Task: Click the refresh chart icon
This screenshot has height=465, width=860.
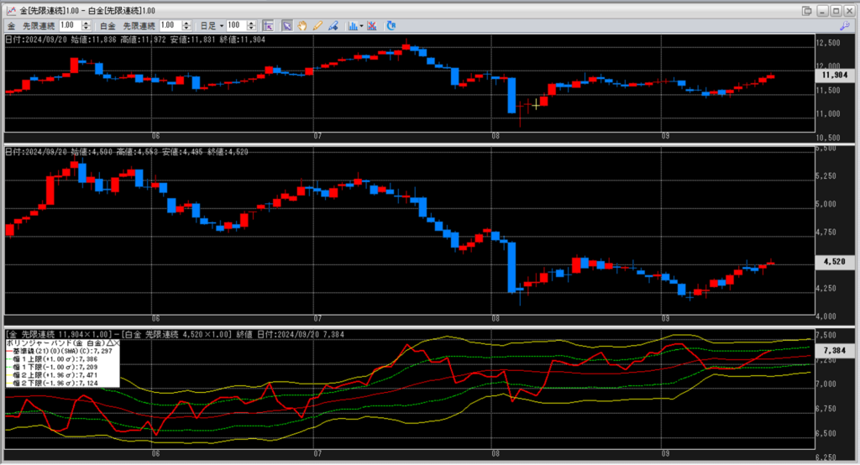Action: (x=391, y=26)
